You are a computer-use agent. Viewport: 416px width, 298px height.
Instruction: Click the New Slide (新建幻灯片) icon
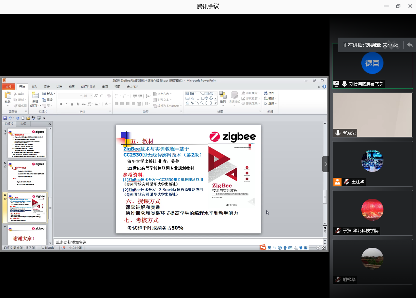point(35,96)
